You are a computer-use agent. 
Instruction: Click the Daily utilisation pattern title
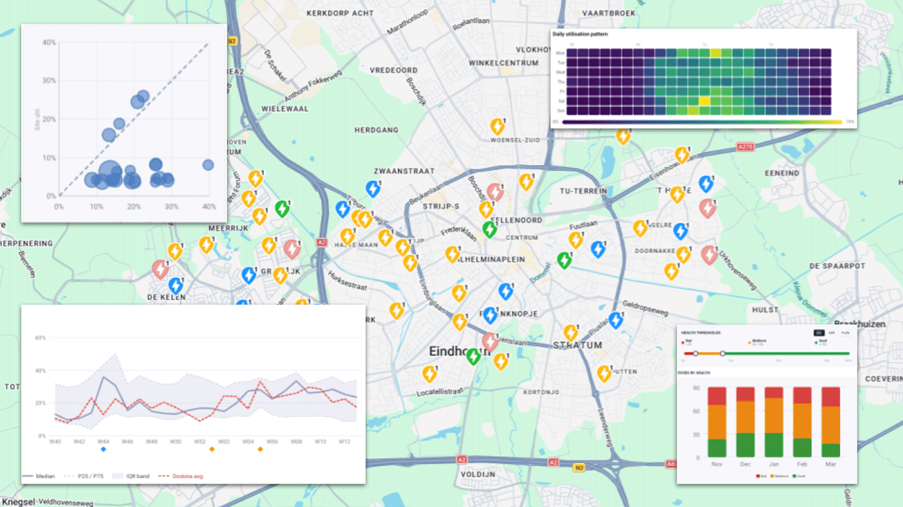point(580,33)
